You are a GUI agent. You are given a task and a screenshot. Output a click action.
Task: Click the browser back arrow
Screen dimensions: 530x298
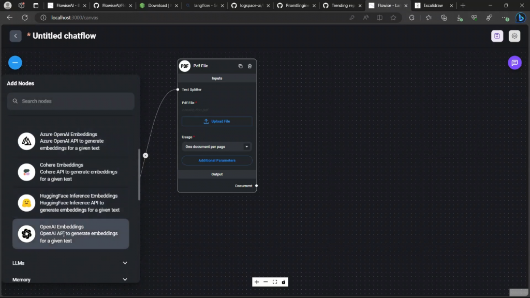(x=9, y=18)
